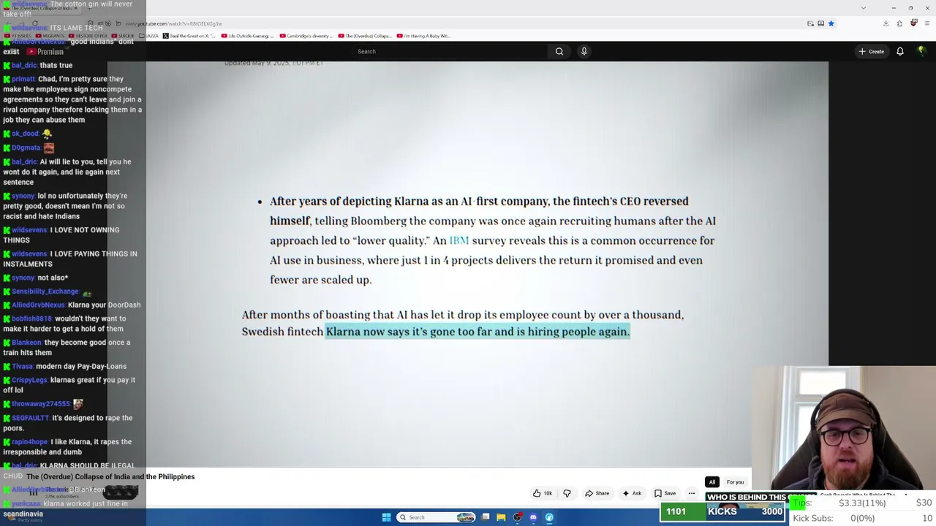The width and height of the screenshot is (936, 526).
Task: Activate voice search microphone
Action: [584, 51]
